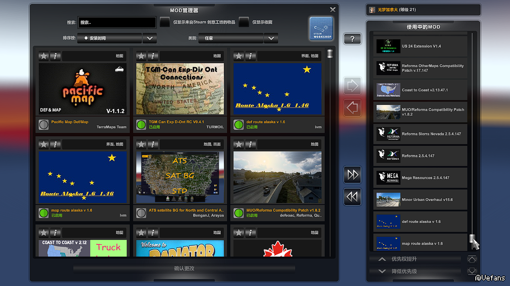
Task: Open the Steam Workshop button
Action: (x=321, y=29)
